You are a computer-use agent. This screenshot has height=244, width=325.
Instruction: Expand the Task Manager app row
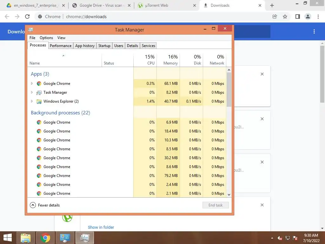click(x=32, y=92)
